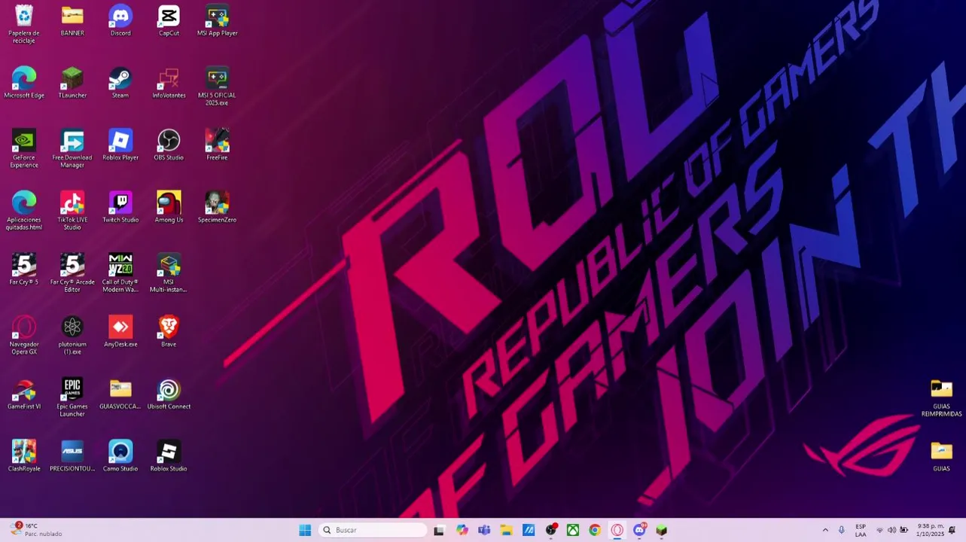Launch Discord from the desktop shortcut
The image size is (966, 542).
pyautogui.click(x=120, y=20)
